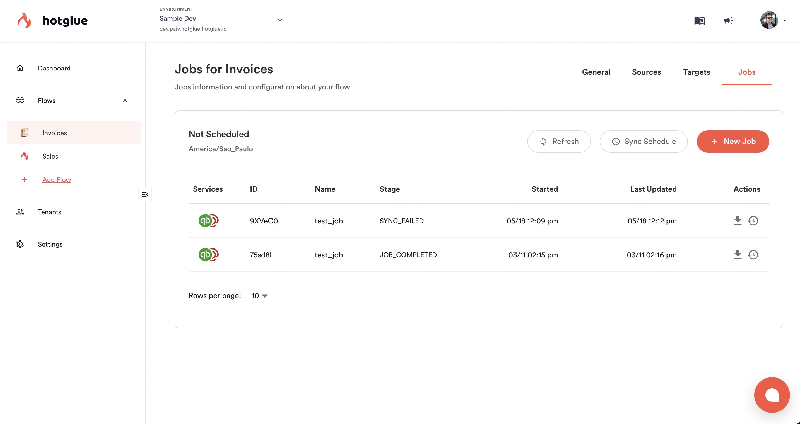
Task: Click the Refresh button
Action: [559, 142]
